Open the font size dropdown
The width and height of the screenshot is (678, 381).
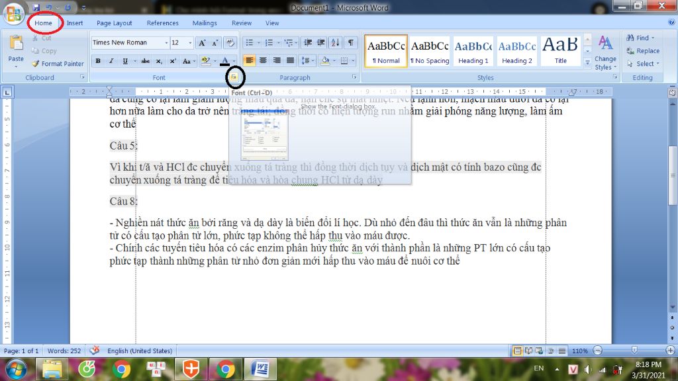pos(190,43)
